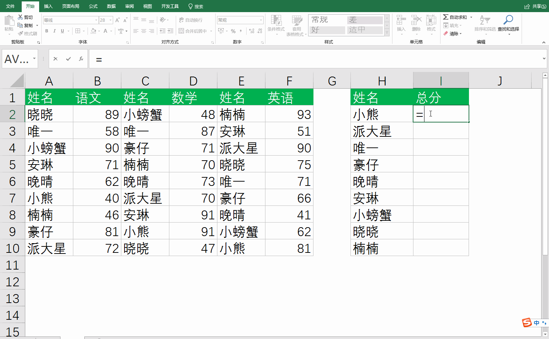Toggle middle vertical alignment
Viewport: 549px width, 339px height.
[x=144, y=20]
